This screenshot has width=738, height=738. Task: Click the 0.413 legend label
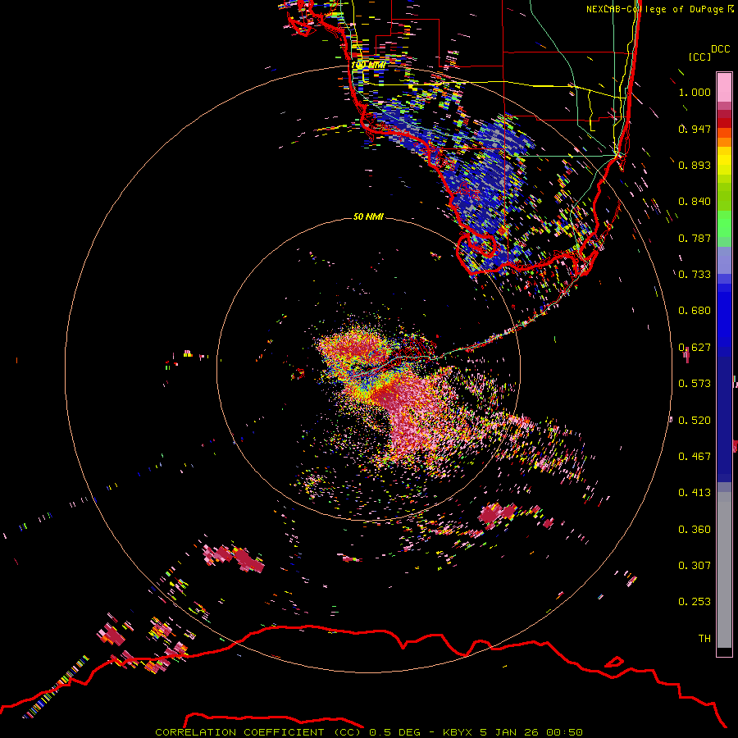point(695,493)
